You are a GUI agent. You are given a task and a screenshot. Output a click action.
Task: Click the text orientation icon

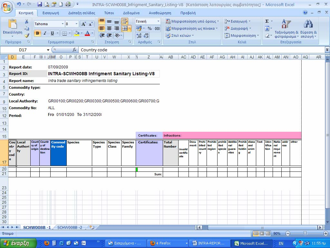coord(117,36)
